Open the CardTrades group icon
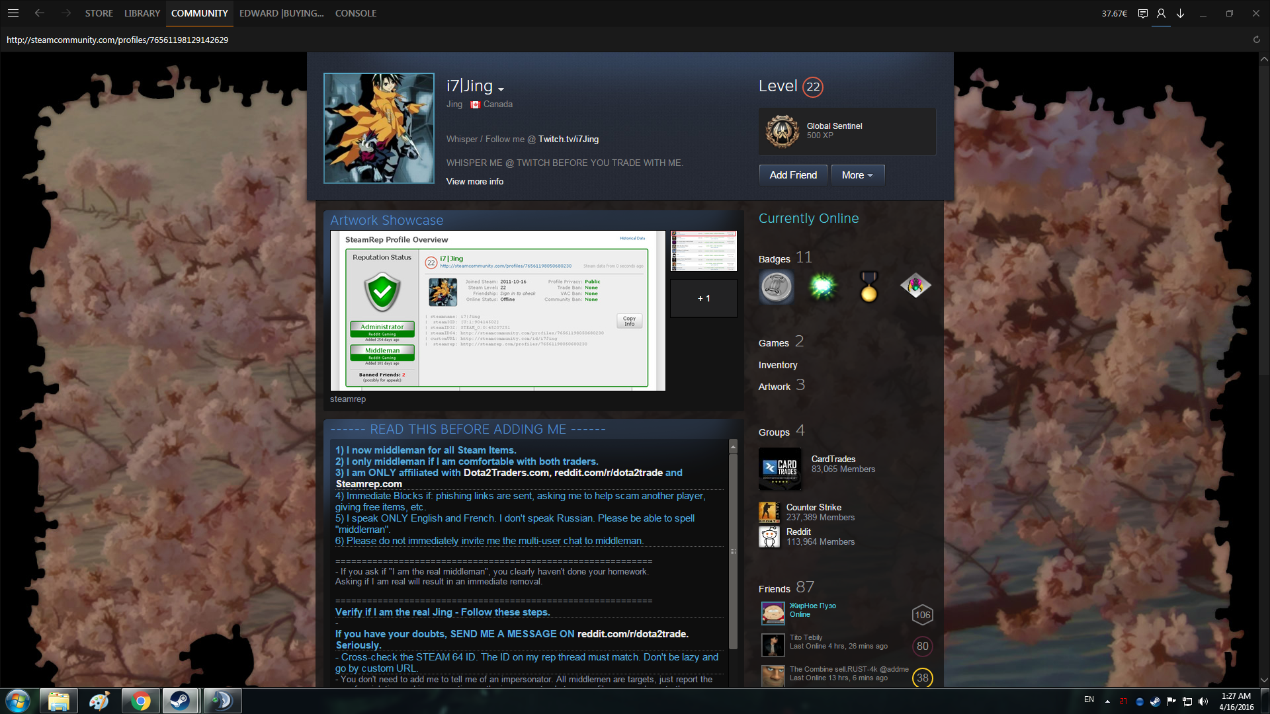Screen dimensions: 1270x714 tap(780, 469)
